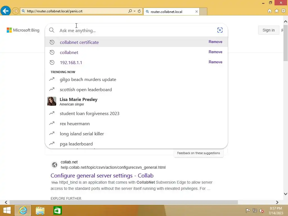The image size is (288, 216).
Task: Open the browser Home icon
Action: point(270,11)
